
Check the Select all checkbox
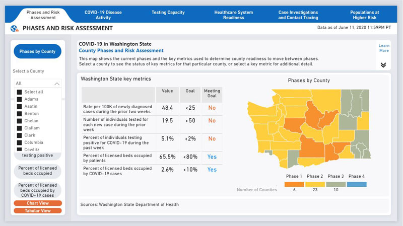coord(20,92)
